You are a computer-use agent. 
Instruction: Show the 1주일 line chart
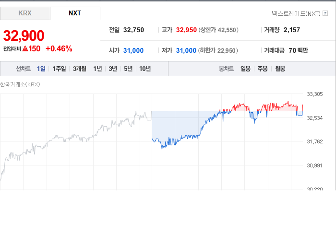click(x=60, y=69)
